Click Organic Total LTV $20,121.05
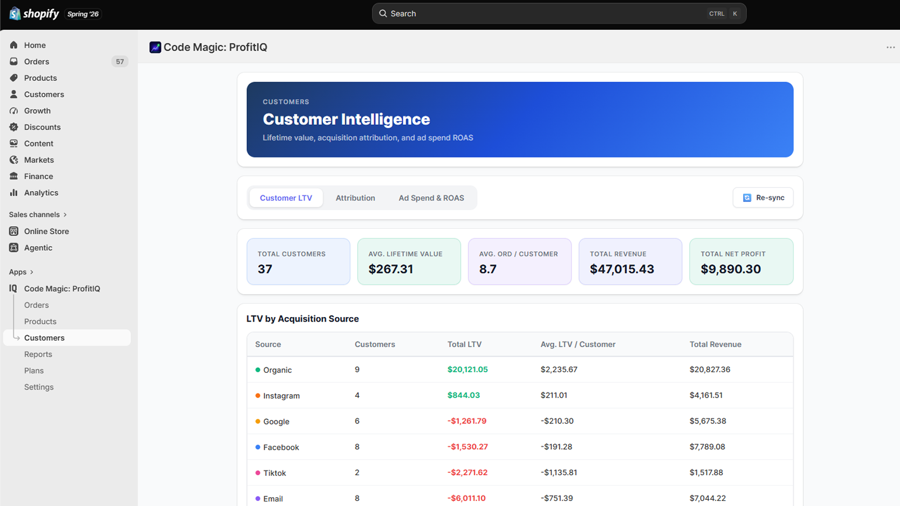Image resolution: width=900 pixels, height=506 pixels. tap(467, 369)
